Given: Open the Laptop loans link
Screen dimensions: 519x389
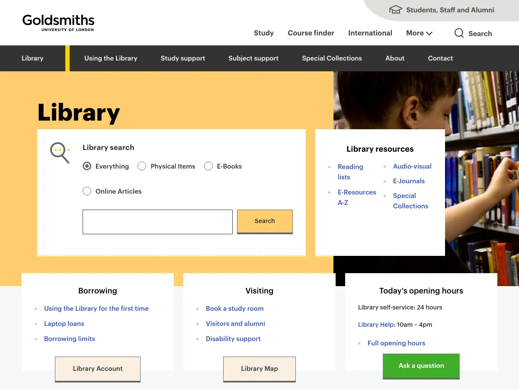Looking at the screenshot, I should pyautogui.click(x=64, y=323).
